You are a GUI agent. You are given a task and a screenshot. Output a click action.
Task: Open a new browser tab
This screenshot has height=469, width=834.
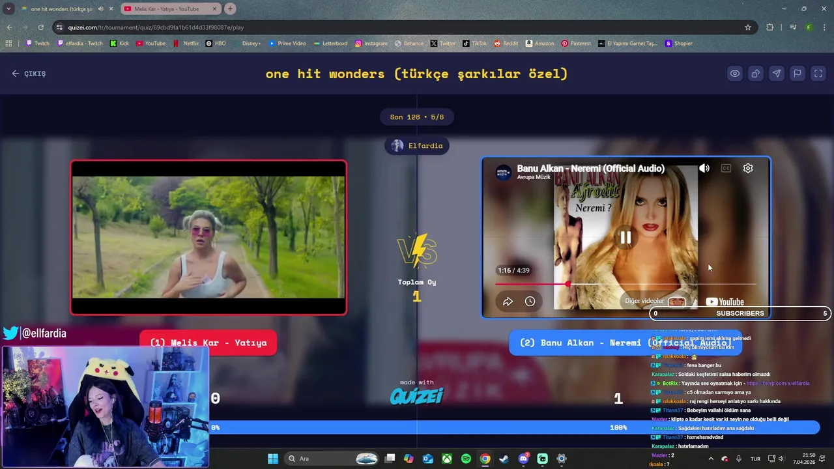230,9
